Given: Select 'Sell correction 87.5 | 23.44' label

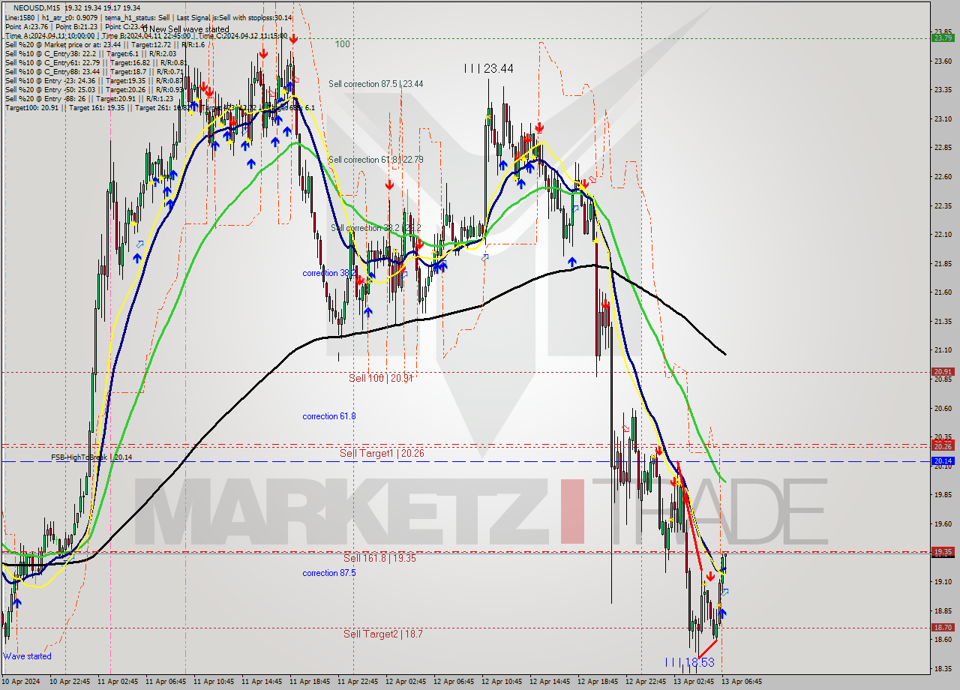Looking at the screenshot, I should [x=376, y=84].
